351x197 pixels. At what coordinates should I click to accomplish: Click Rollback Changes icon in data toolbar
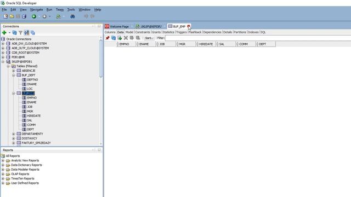[x=138, y=38]
